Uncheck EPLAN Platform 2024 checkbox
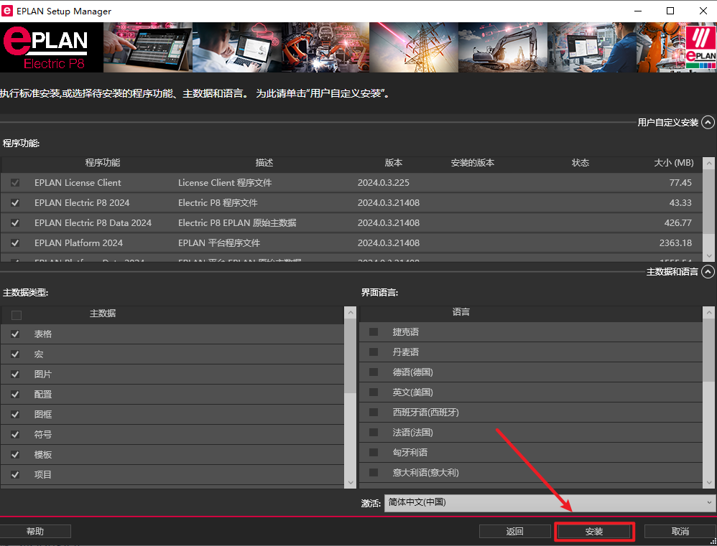This screenshot has height=546, width=717. (x=15, y=243)
